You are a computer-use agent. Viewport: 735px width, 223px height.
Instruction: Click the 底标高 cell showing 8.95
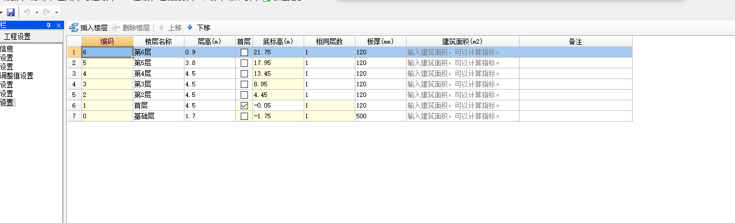278,84
